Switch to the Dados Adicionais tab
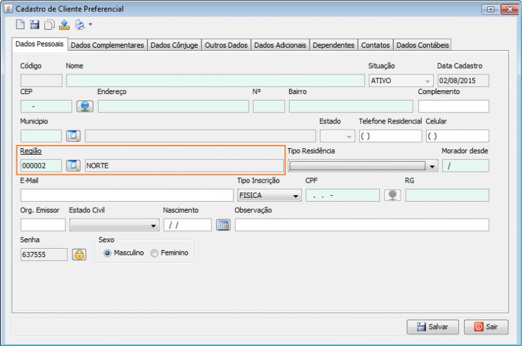Viewport: 522px width, 346px height. pos(280,45)
